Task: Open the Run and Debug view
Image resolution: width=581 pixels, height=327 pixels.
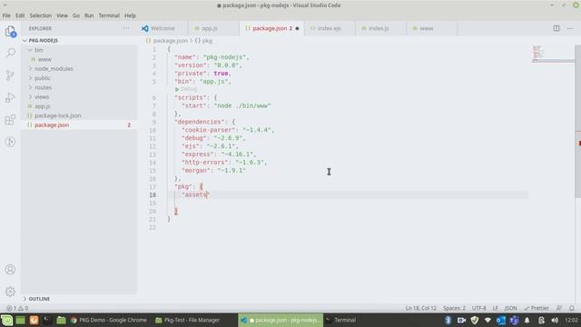Action: pos(10,97)
